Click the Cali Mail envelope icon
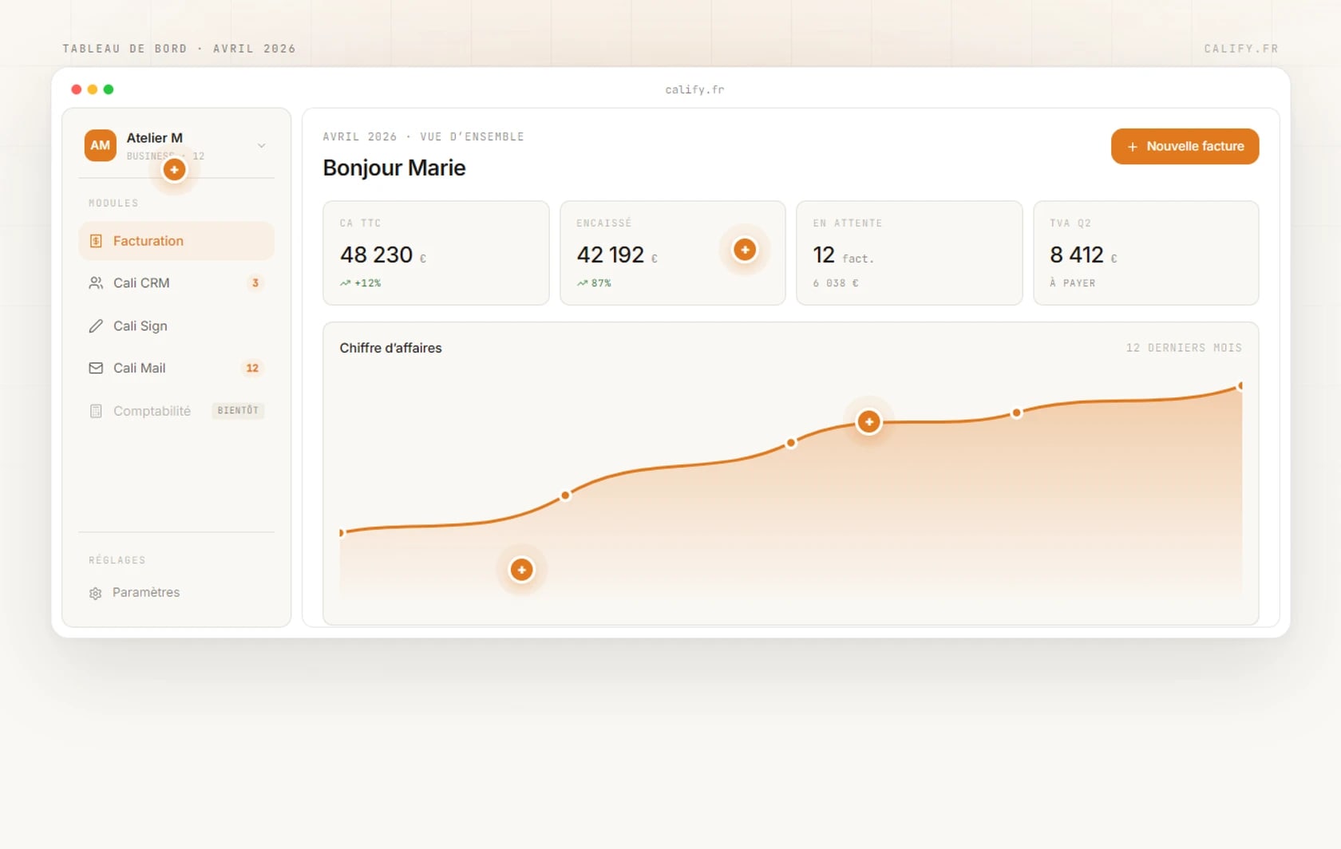Image resolution: width=1341 pixels, height=849 pixels. [x=96, y=368]
